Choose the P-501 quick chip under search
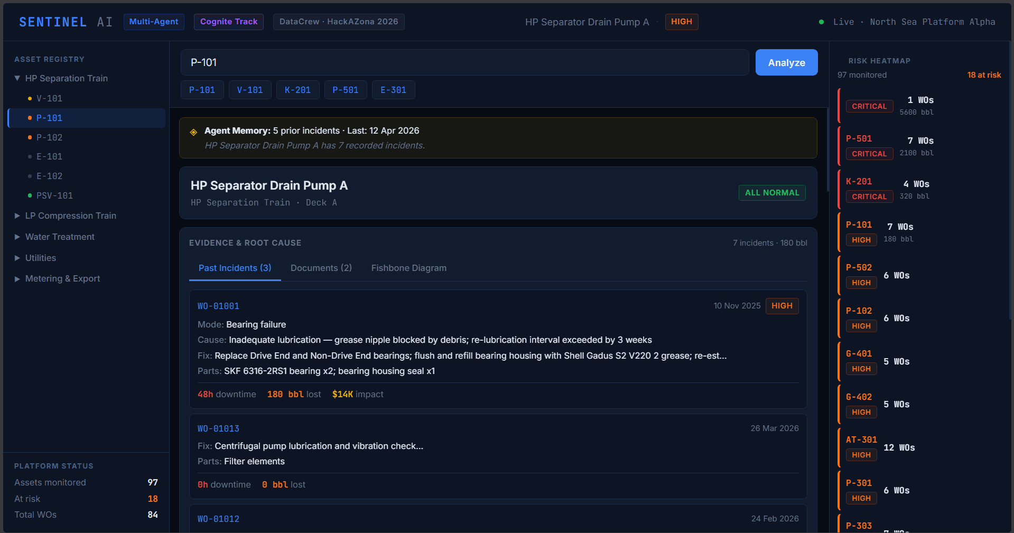Image resolution: width=1014 pixels, height=533 pixels. pyautogui.click(x=346, y=90)
